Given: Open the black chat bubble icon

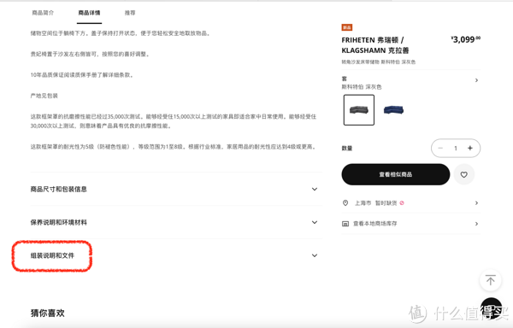Looking at the screenshot, I should (491, 308).
